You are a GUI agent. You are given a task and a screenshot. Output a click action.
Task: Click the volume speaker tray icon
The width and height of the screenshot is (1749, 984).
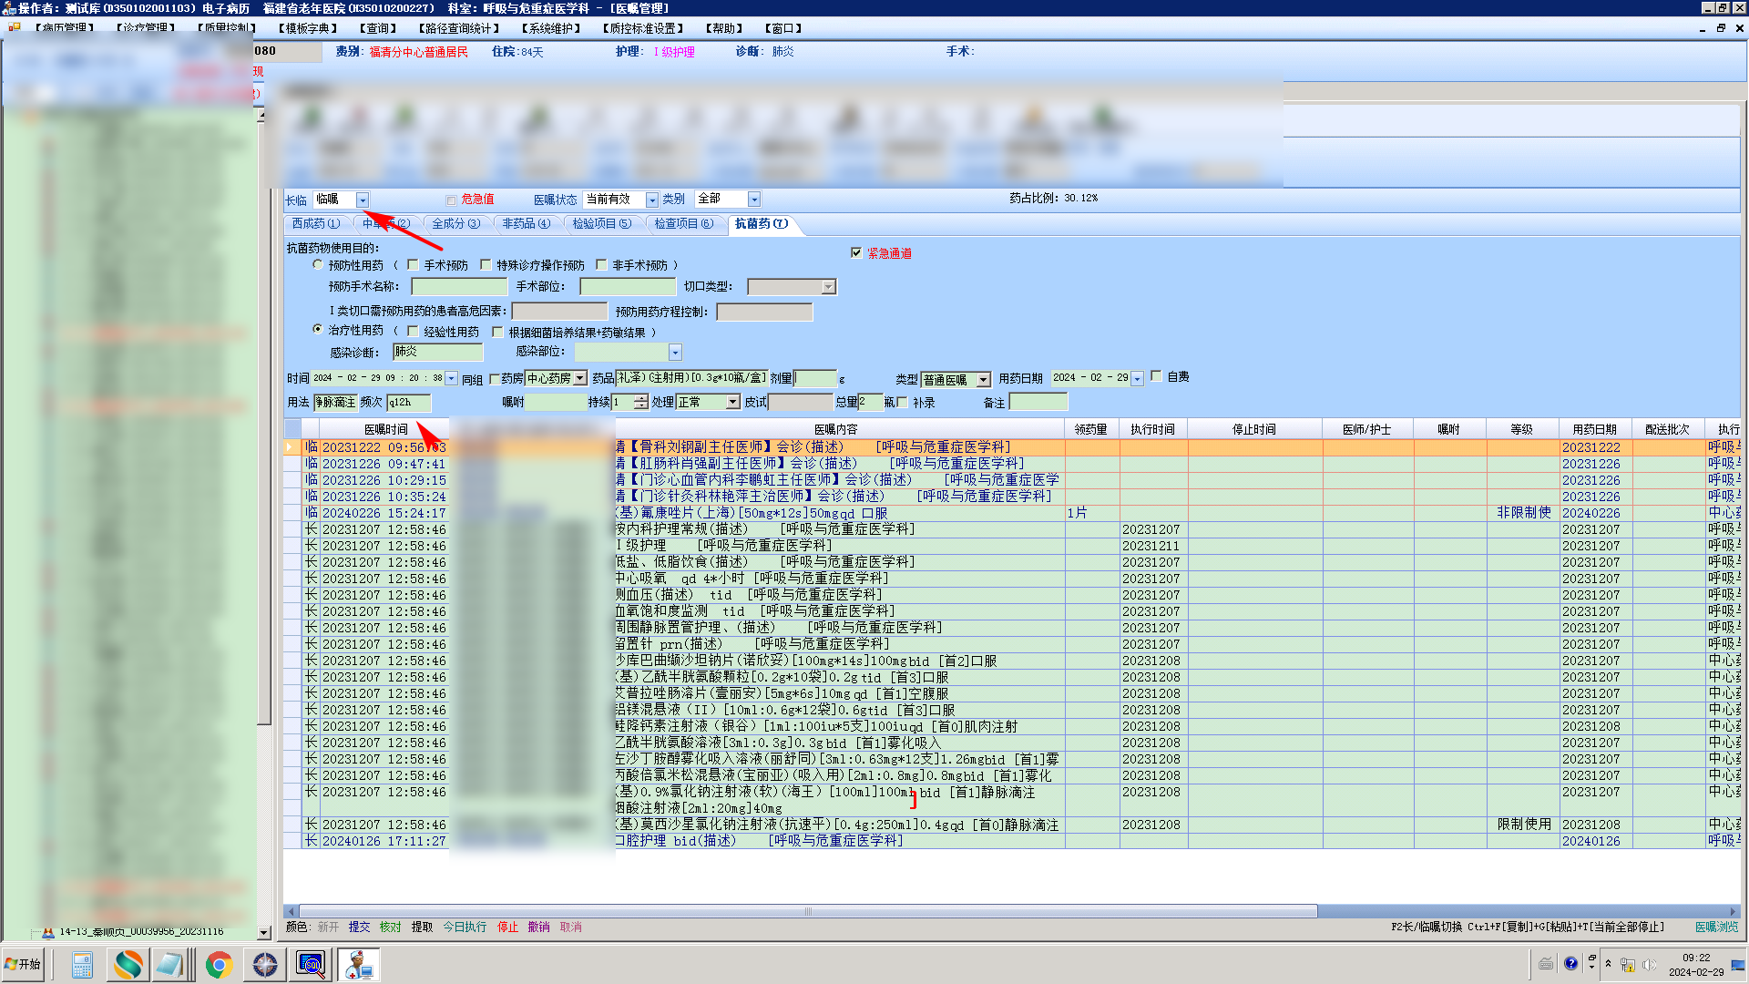click(1650, 965)
